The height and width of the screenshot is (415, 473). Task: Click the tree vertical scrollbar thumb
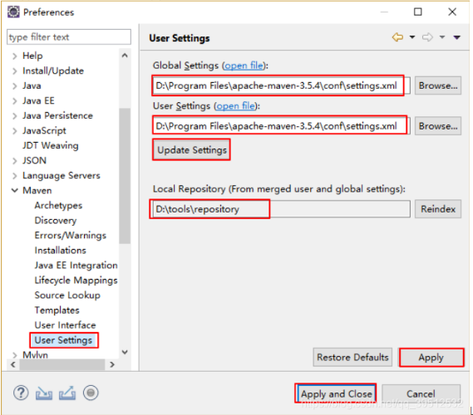(125, 176)
